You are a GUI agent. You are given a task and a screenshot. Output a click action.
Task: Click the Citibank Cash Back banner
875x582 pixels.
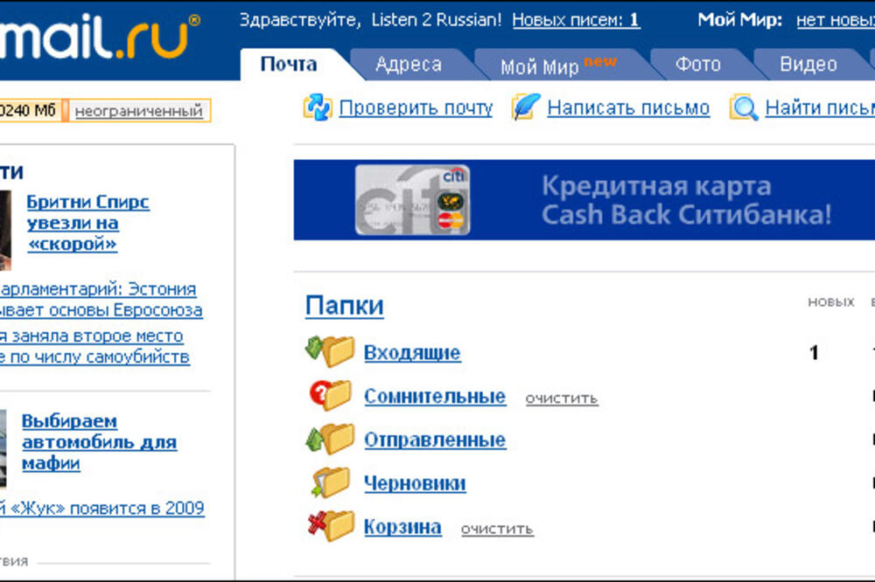coord(584,199)
